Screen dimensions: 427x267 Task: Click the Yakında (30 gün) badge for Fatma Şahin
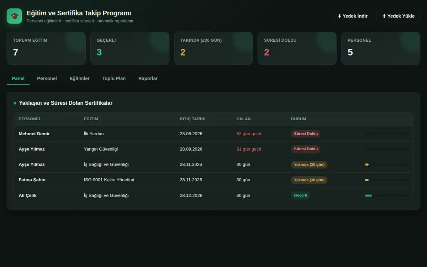pyautogui.click(x=309, y=180)
